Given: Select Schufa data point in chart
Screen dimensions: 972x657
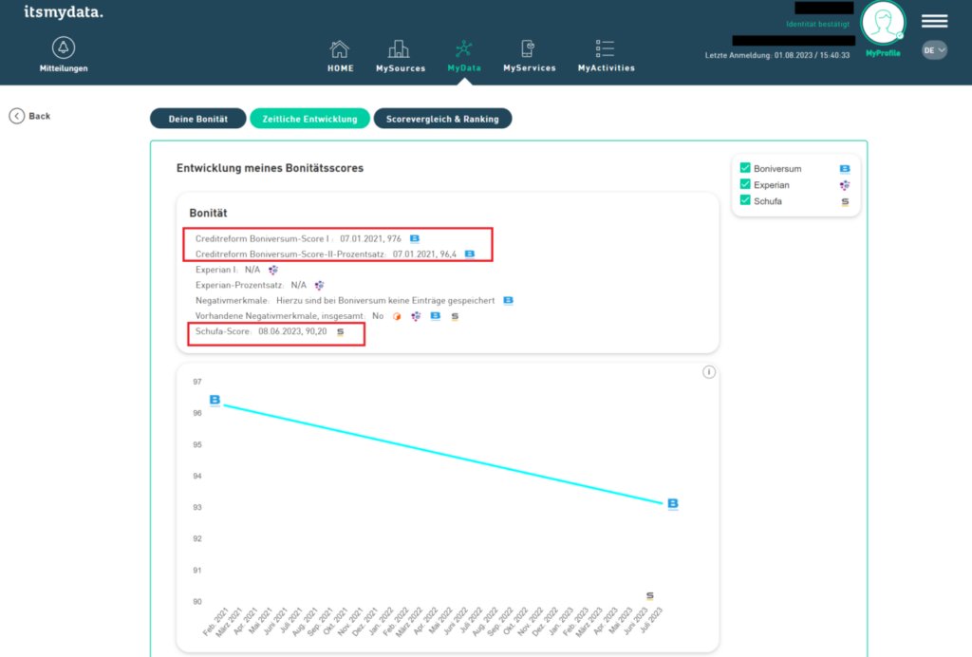Looking at the screenshot, I should click(649, 595).
